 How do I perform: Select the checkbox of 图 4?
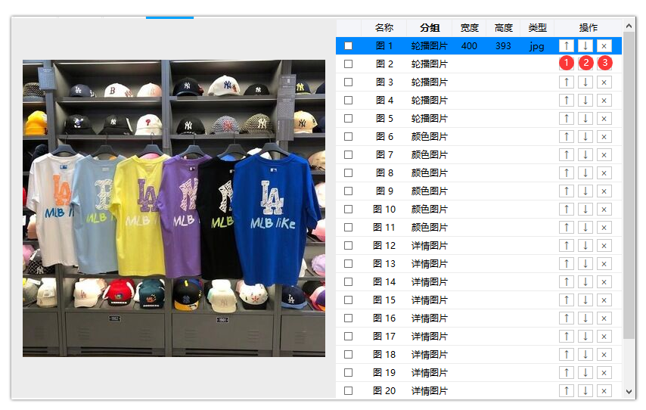click(348, 100)
